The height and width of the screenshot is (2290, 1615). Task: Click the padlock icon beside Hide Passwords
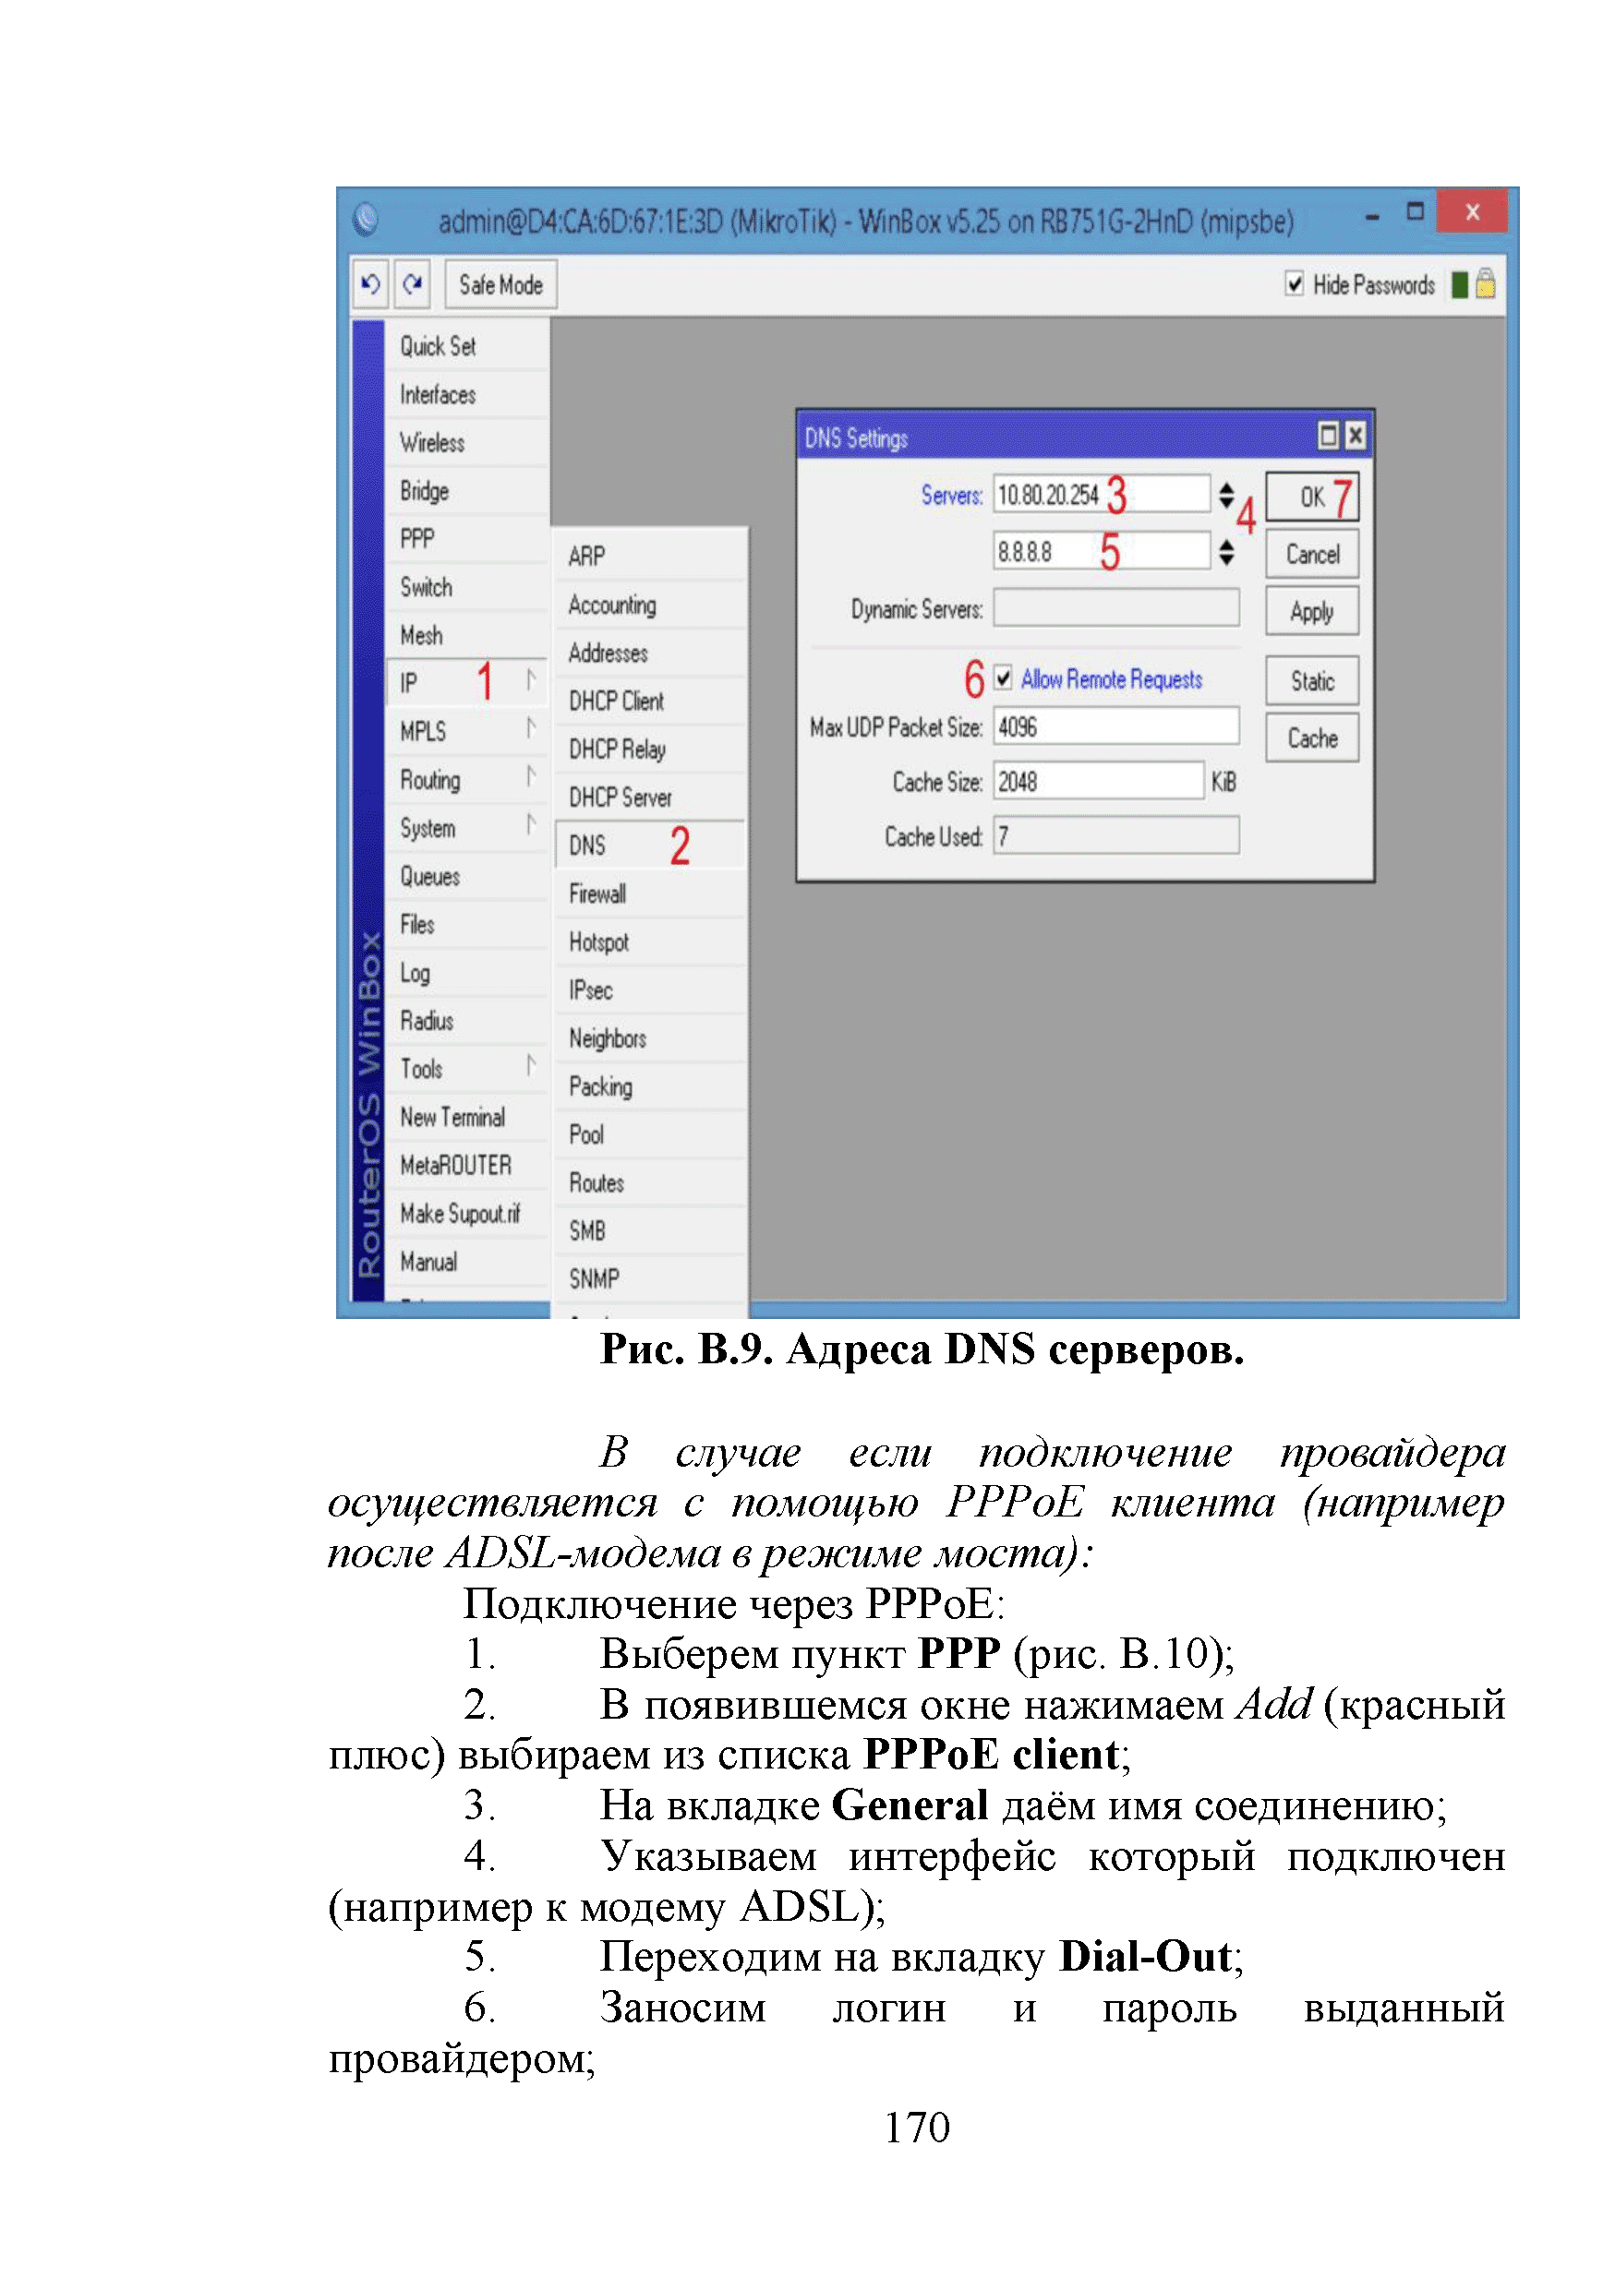click(1486, 284)
